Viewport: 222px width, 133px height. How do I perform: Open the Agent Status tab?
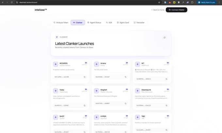[94, 22]
